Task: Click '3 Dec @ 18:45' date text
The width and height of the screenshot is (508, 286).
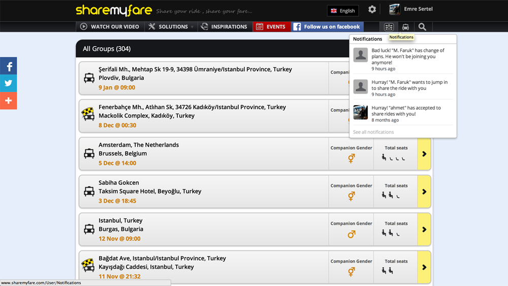Action: coord(117,201)
